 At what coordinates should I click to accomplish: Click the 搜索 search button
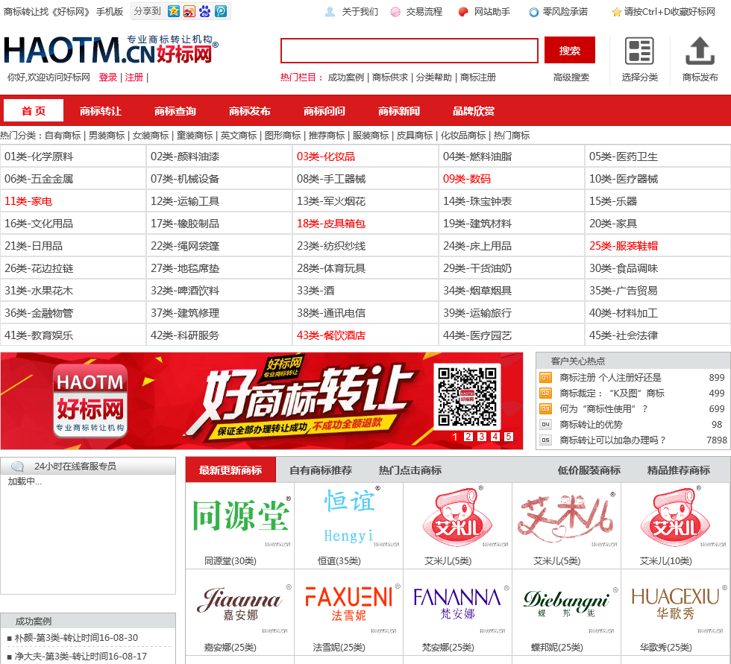tap(570, 50)
